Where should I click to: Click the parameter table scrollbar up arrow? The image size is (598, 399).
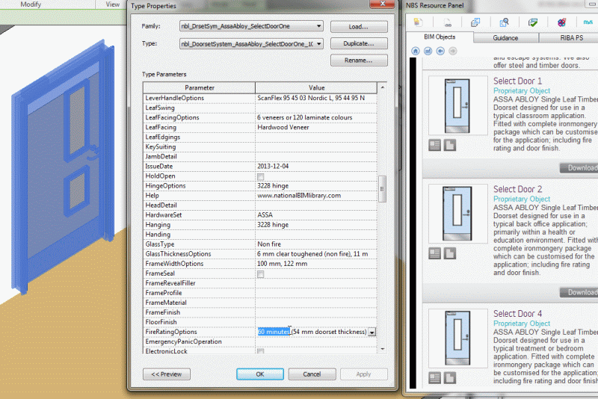383,87
